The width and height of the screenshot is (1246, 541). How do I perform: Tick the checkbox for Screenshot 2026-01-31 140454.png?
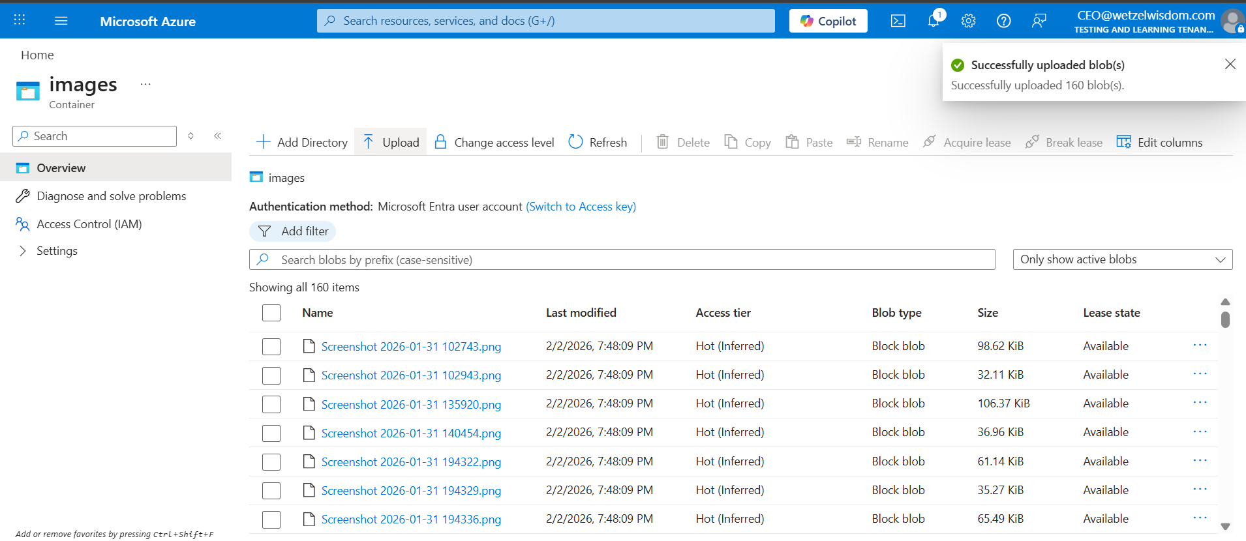(x=271, y=433)
